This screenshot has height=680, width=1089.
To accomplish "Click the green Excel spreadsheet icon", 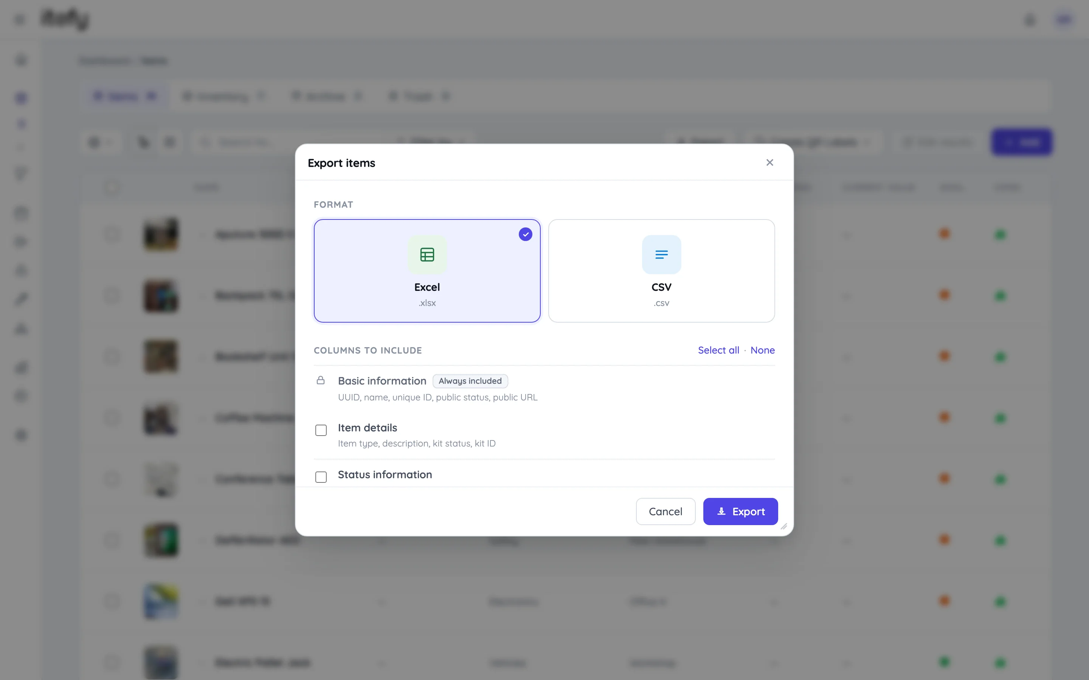I will pos(427,255).
